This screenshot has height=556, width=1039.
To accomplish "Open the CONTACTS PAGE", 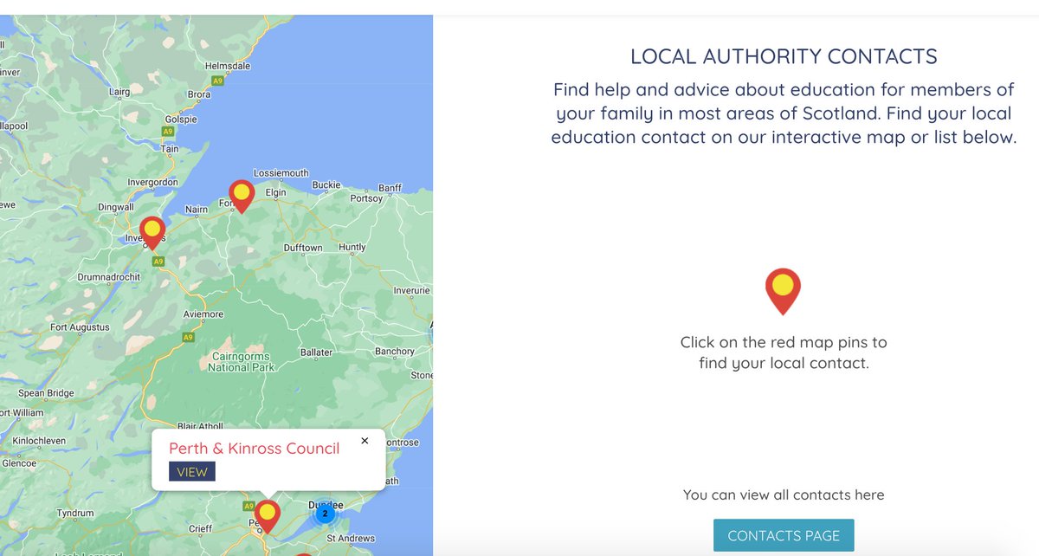I will (784, 535).
